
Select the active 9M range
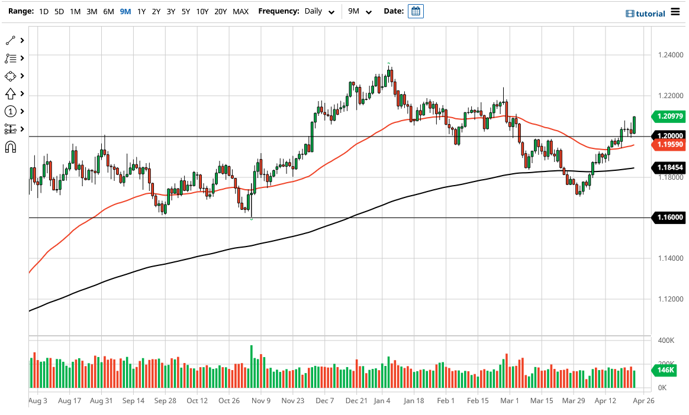coord(125,11)
